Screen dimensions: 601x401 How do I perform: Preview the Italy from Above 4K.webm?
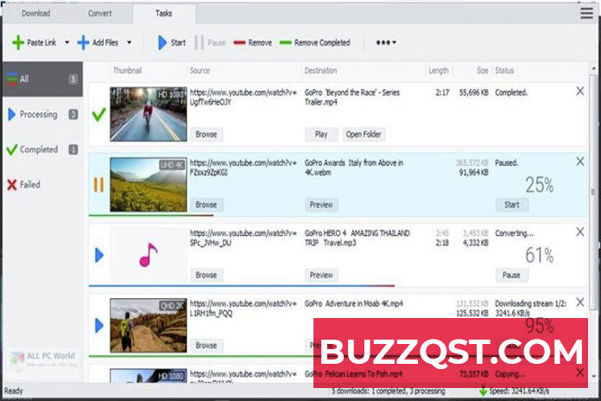tap(321, 205)
